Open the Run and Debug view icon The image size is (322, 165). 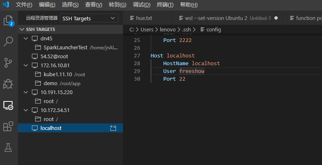(8, 84)
